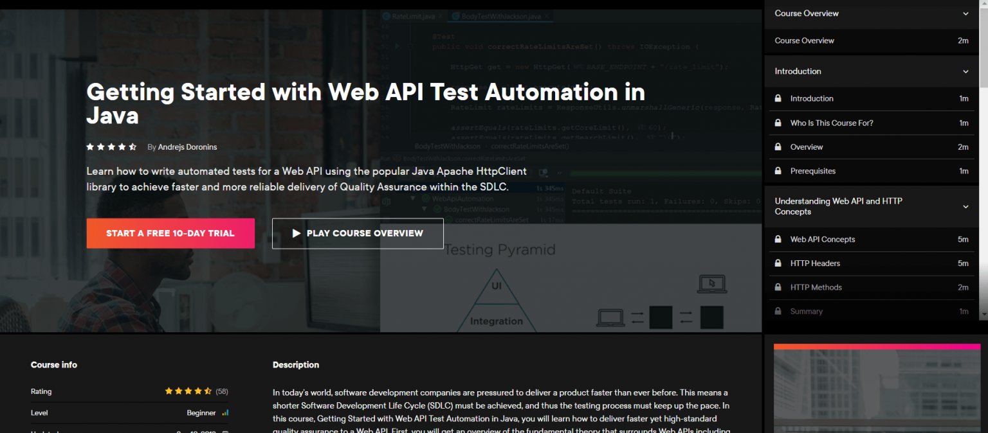Viewport: 988px width, 433px height.
Task: Play the course overview video
Action: coord(358,233)
